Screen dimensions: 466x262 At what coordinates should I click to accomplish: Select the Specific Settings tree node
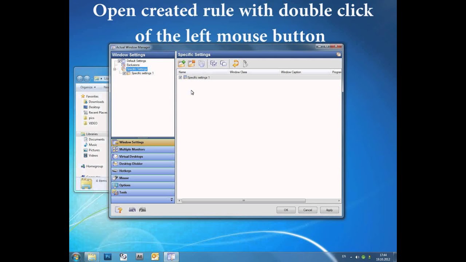click(x=137, y=69)
